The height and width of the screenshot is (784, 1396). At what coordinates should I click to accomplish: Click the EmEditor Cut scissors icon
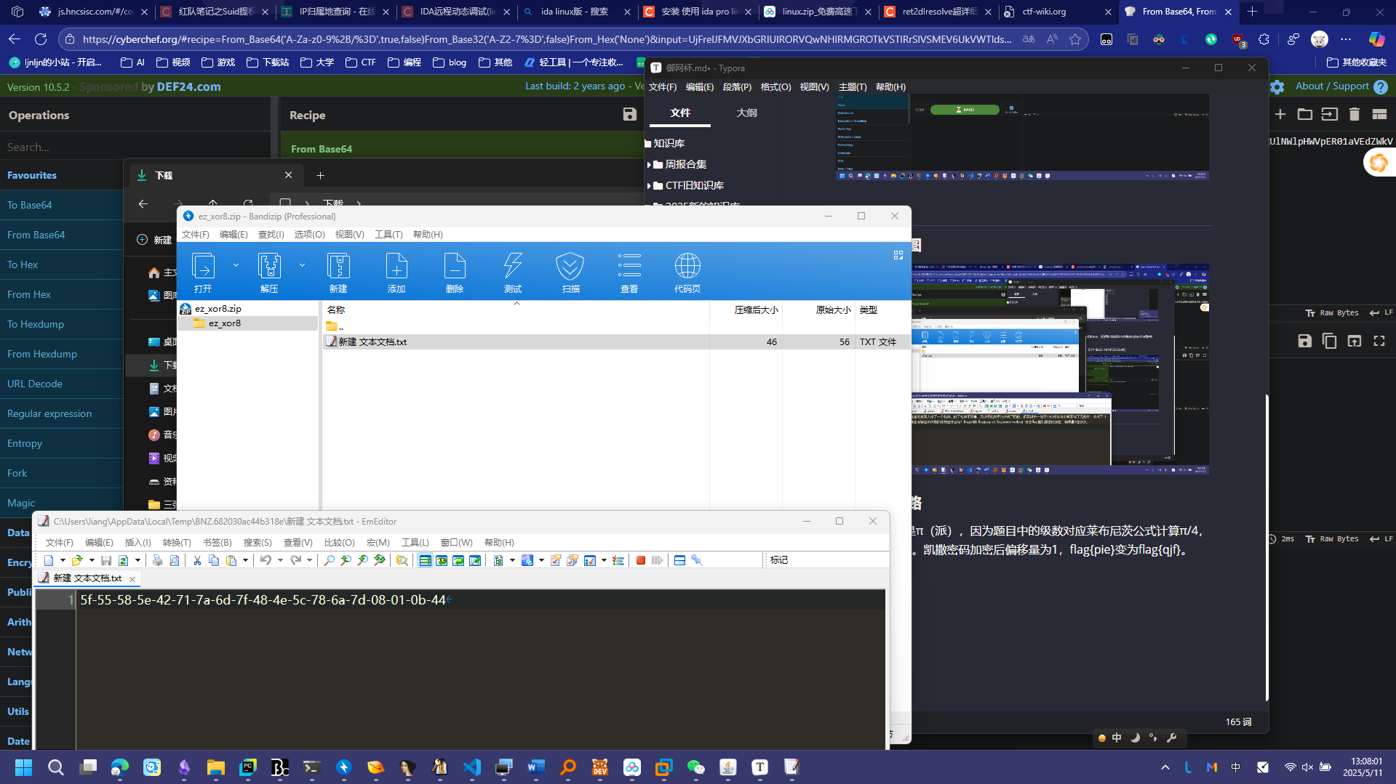click(197, 560)
